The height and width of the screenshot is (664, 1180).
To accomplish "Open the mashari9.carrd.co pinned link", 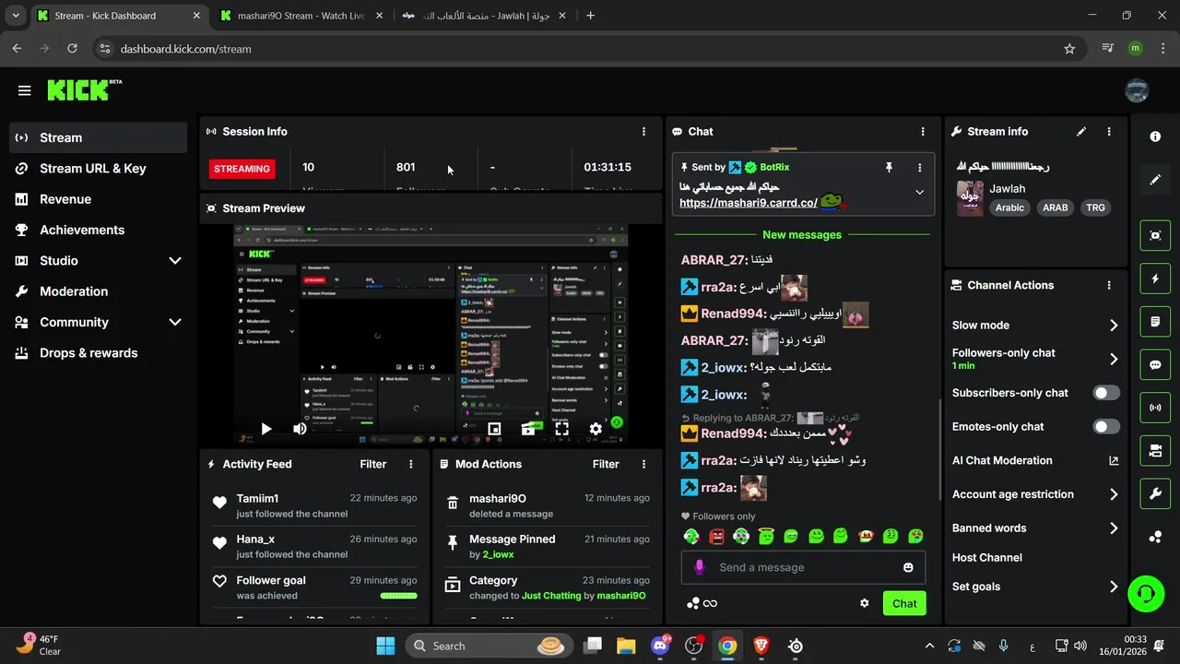I will [x=749, y=203].
